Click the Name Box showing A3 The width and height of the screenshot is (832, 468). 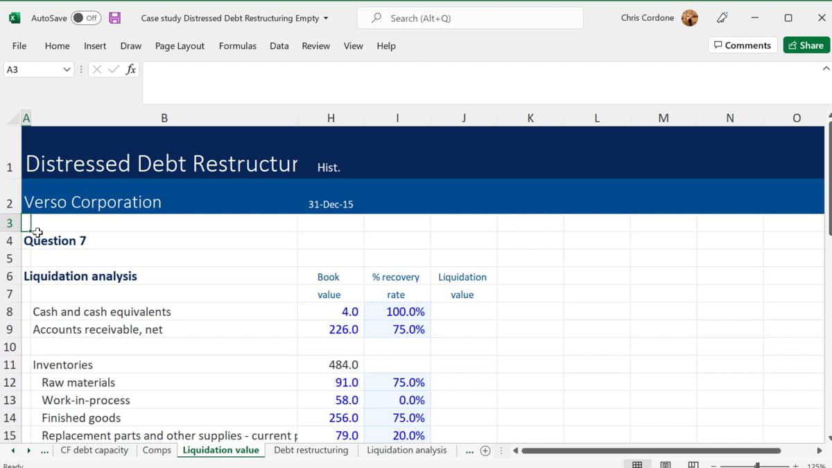32,69
